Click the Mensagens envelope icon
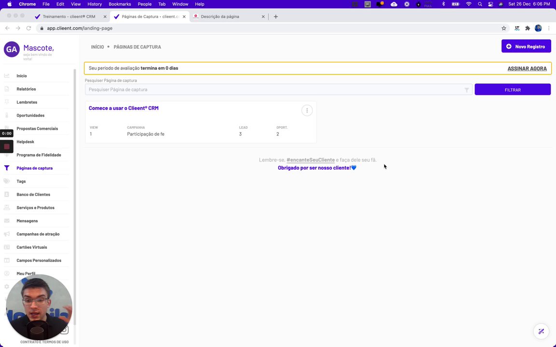The width and height of the screenshot is (556, 347). (x=7, y=221)
